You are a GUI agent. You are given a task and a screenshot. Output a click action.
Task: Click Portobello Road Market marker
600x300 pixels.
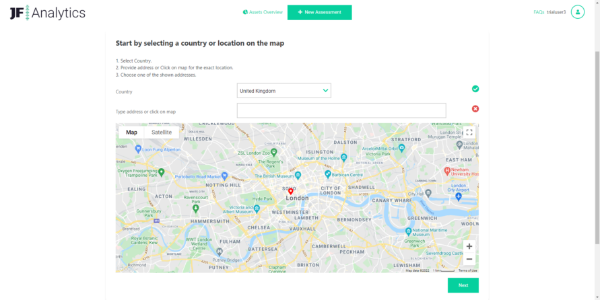pyautogui.click(x=225, y=176)
